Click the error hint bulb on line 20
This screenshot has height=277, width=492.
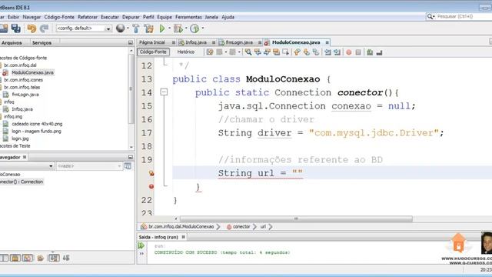[x=151, y=173]
